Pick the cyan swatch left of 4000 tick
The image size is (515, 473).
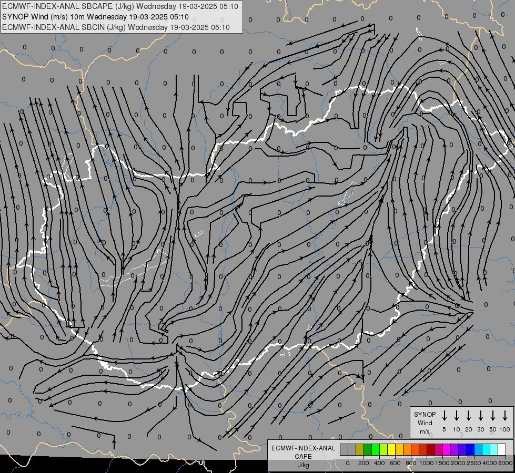[486, 449]
